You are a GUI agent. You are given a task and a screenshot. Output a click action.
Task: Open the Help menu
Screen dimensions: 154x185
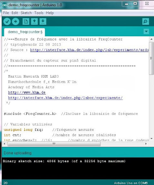50,13
